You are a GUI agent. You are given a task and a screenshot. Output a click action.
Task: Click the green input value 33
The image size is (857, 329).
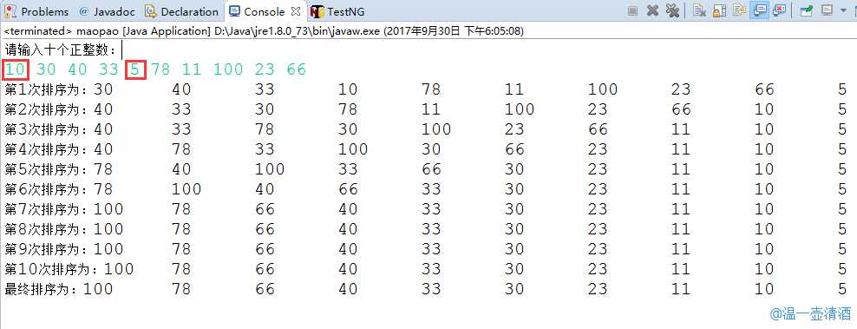tap(108, 69)
